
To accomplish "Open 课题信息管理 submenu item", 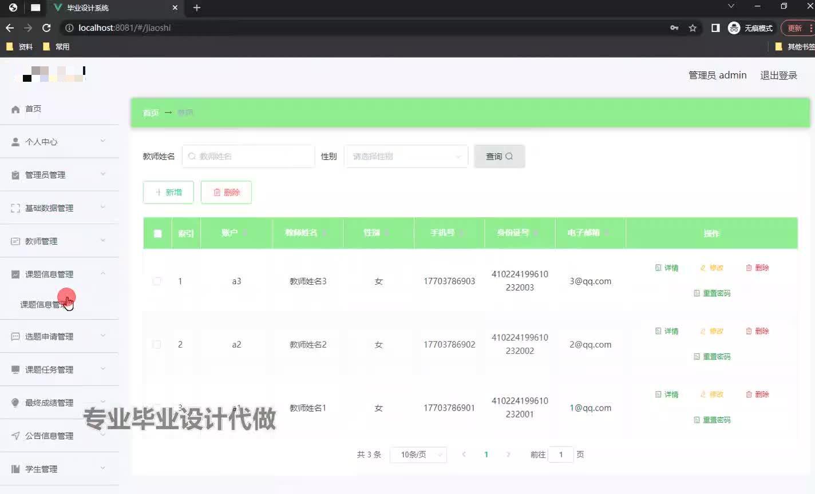I will [x=60, y=304].
